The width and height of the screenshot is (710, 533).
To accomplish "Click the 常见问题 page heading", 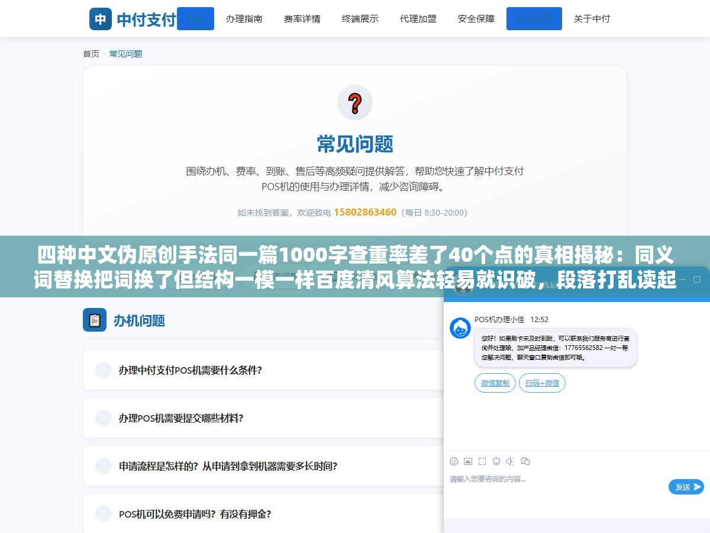I will click(355, 144).
